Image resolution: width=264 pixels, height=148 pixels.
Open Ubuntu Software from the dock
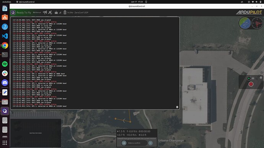pyautogui.click(x=5, y=17)
